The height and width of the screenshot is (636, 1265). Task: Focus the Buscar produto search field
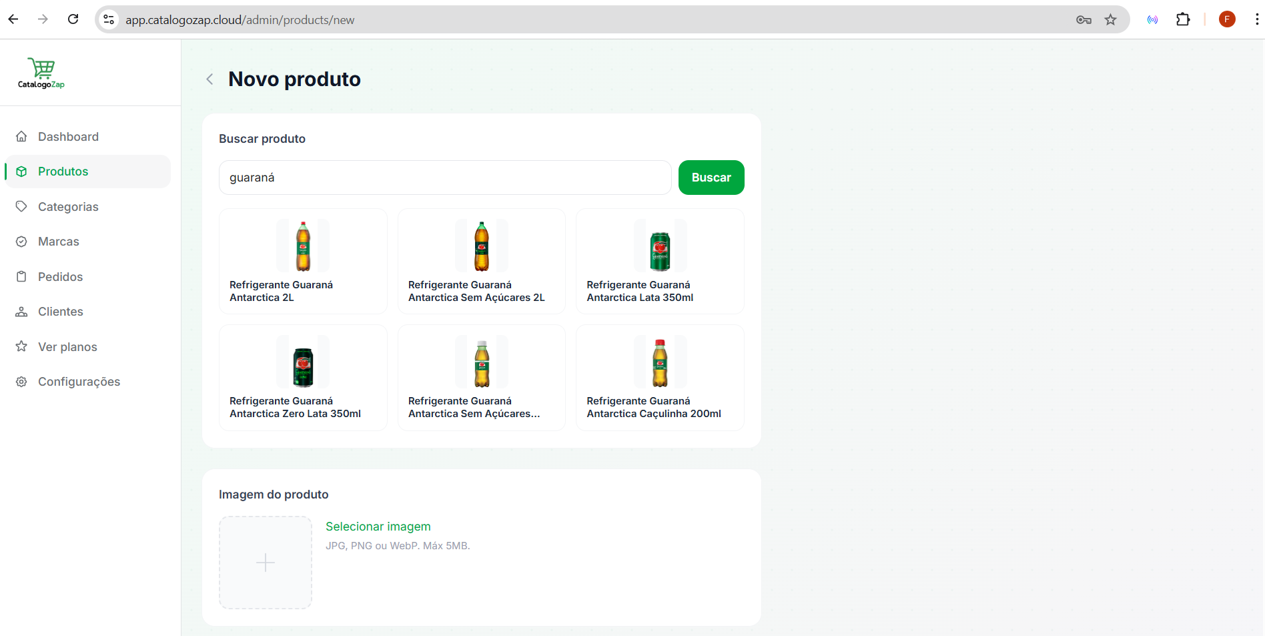(x=445, y=178)
